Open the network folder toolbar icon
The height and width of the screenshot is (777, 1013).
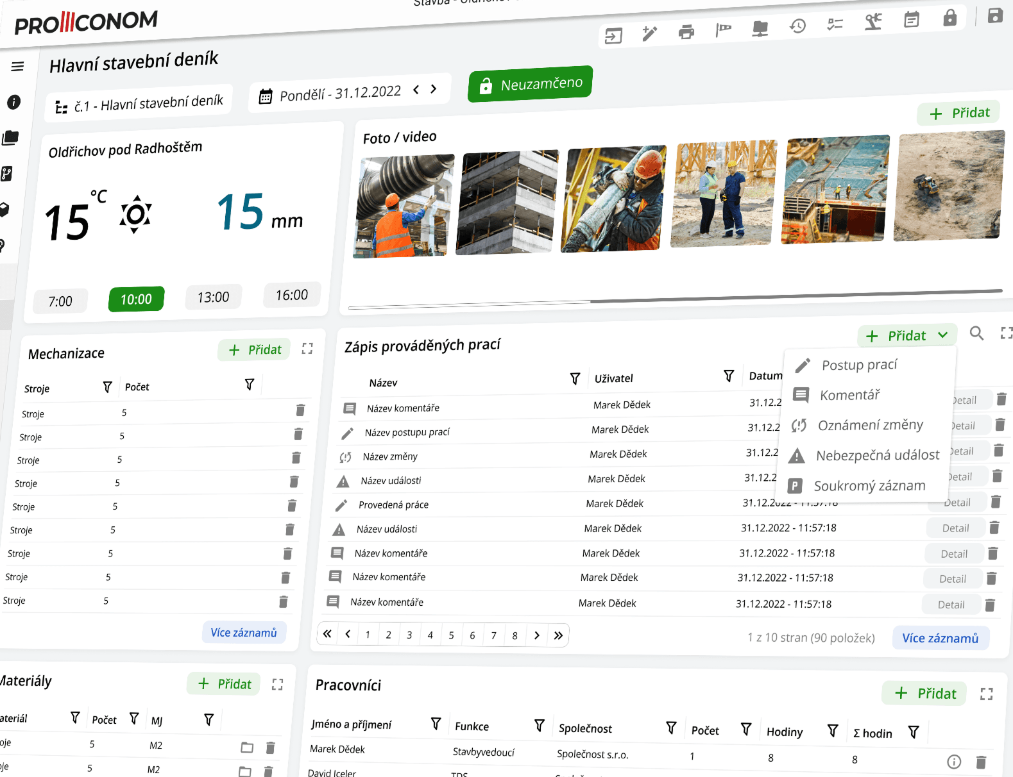[760, 28]
